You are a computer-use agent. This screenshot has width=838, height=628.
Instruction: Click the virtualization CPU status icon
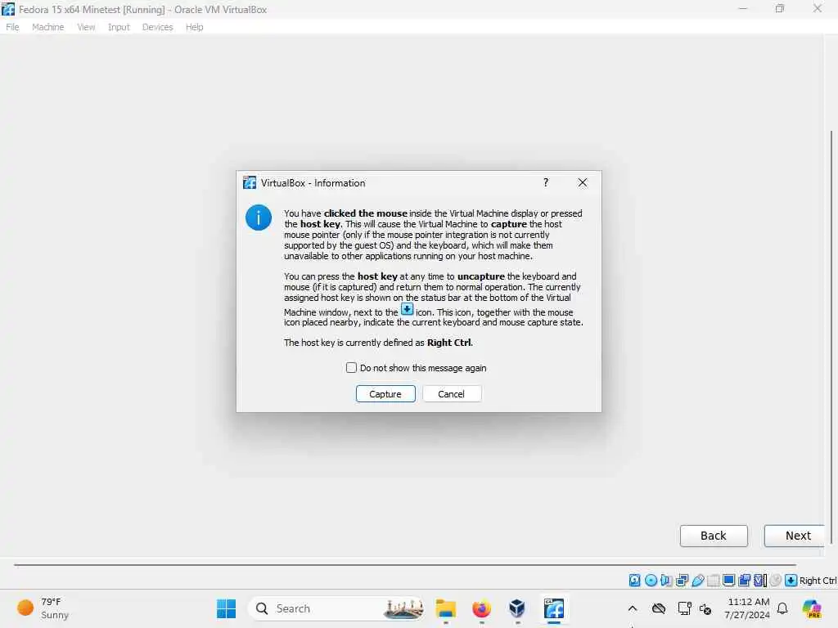760,580
